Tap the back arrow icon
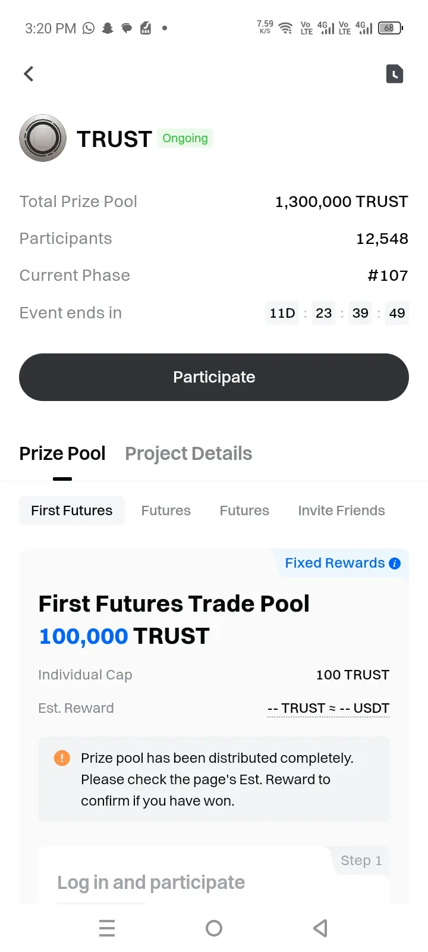428x952 pixels. (x=29, y=74)
